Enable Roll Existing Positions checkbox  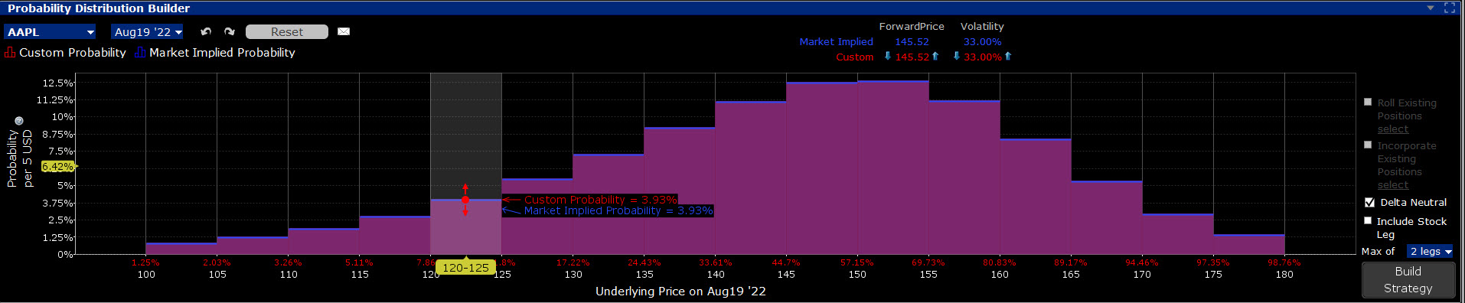pyautogui.click(x=1368, y=102)
